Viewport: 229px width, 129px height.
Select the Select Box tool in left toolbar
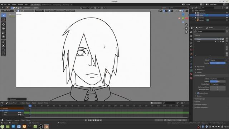[3, 15]
